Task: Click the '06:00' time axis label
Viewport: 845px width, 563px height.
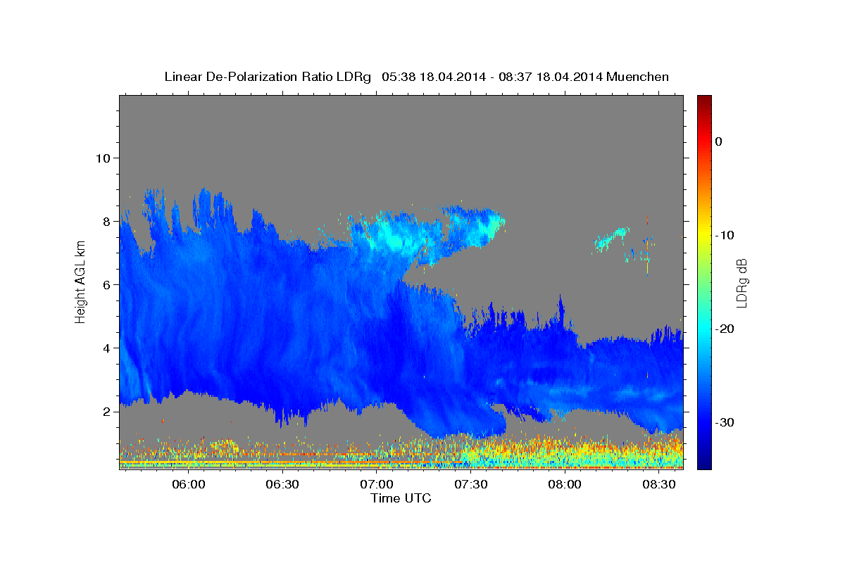Action: (189, 485)
